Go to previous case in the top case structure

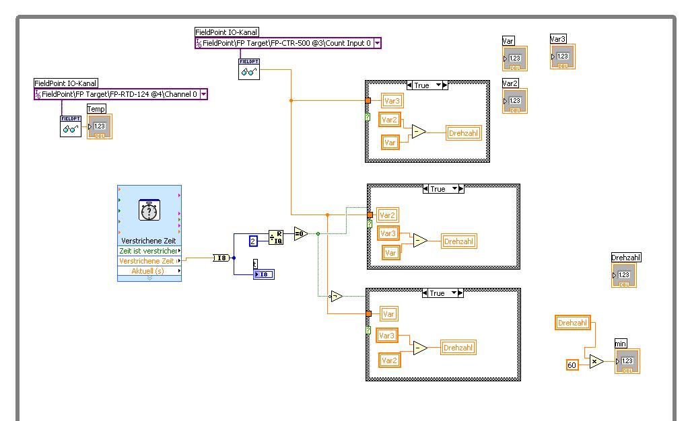409,85
